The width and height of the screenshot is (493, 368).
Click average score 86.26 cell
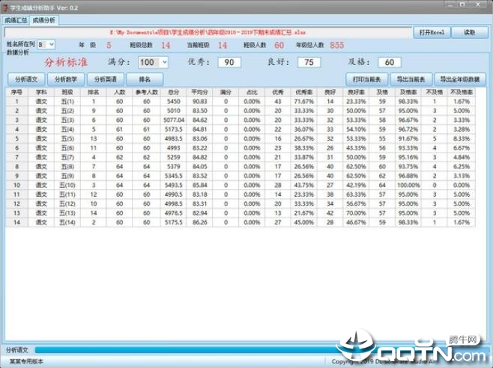(x=199, y=222)
